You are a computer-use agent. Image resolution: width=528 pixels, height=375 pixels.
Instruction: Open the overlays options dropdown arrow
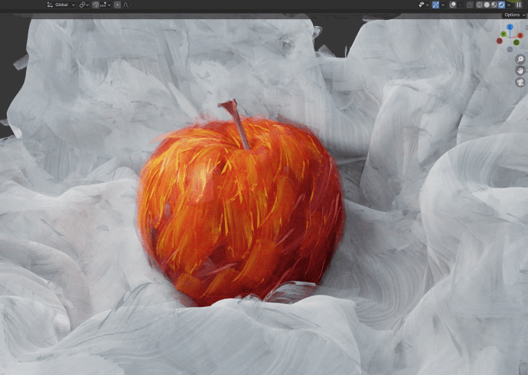460,5
